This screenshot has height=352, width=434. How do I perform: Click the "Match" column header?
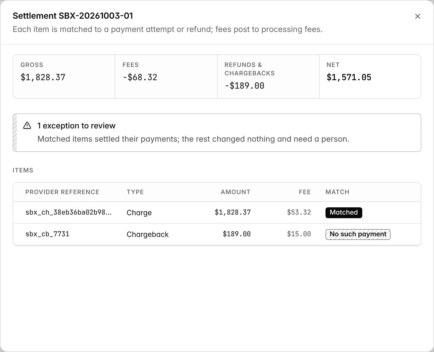tap(337, 192)
